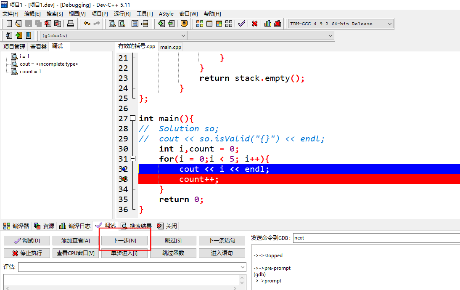460x290 pixels.
Task: Collapse the for-loop fold at line 31
Action: point(132,158)
